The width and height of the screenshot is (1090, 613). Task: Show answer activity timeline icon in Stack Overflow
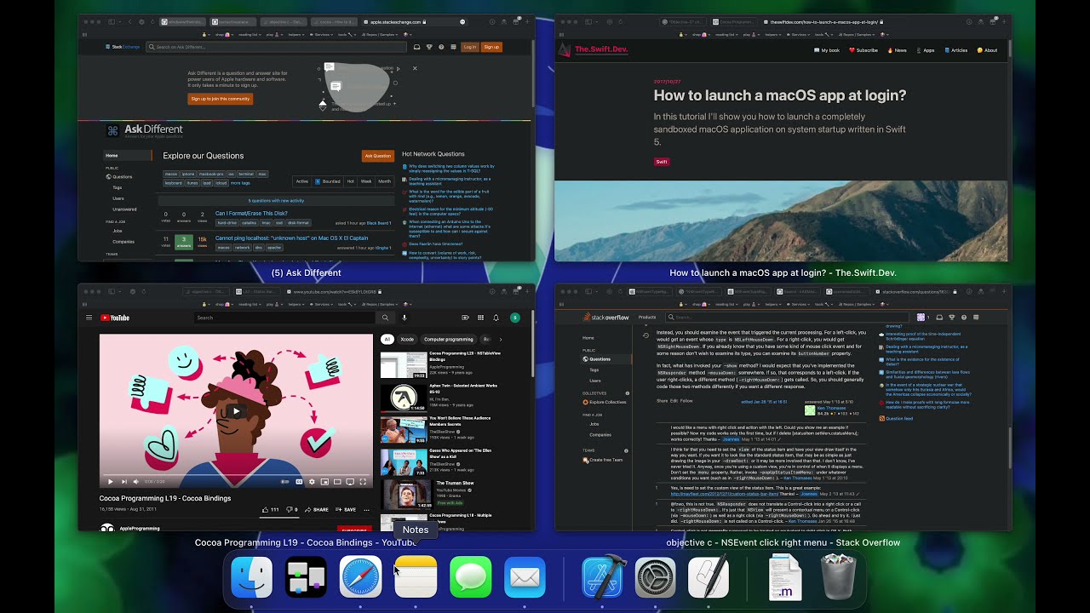click(645, 335)
